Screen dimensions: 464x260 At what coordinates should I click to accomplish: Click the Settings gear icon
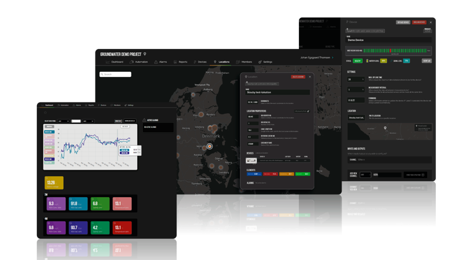[x=260, y=62]
